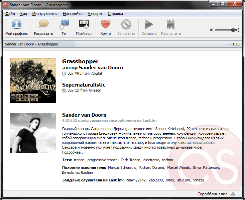Click the track progress bar
Viewport: 245px width, 200px height.
click(x=122, y=44)
